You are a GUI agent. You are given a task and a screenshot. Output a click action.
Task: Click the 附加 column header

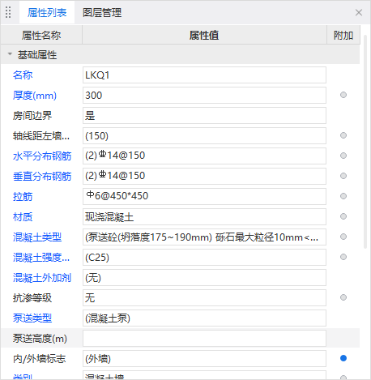coord(343,35)
